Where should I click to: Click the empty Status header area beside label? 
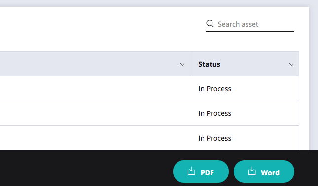pos(254,64)
